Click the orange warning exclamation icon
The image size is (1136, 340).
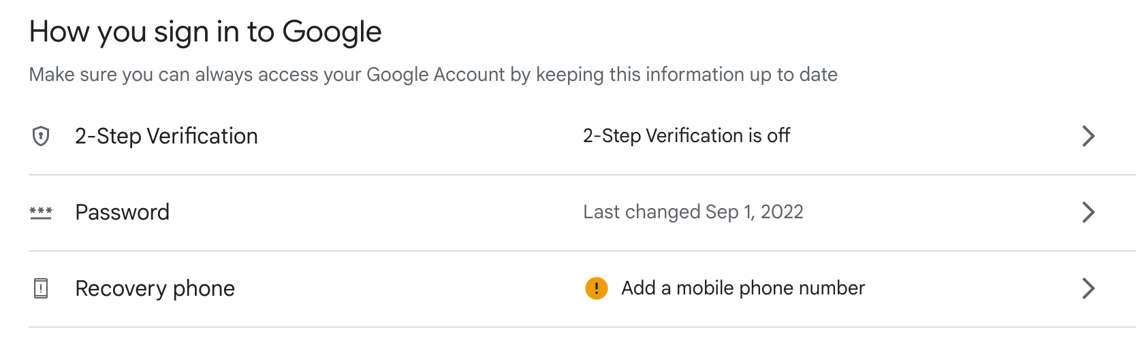pos(596,288)
